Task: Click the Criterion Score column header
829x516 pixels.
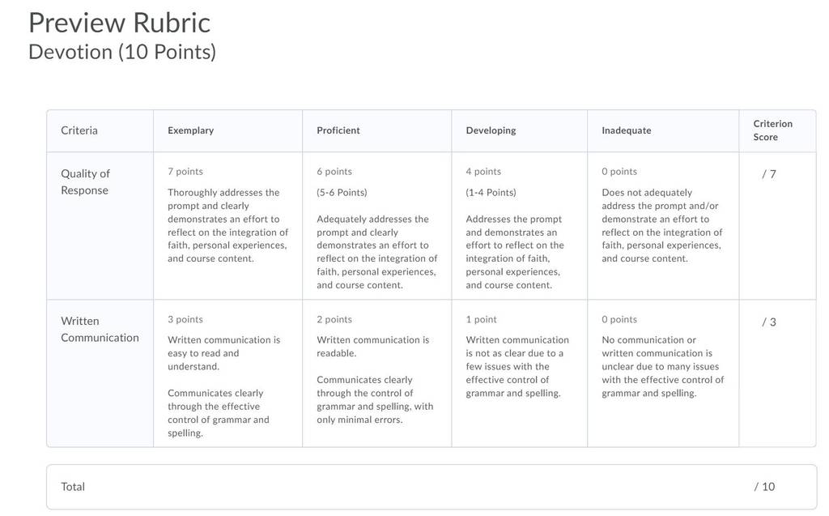Action: point(772,130)
